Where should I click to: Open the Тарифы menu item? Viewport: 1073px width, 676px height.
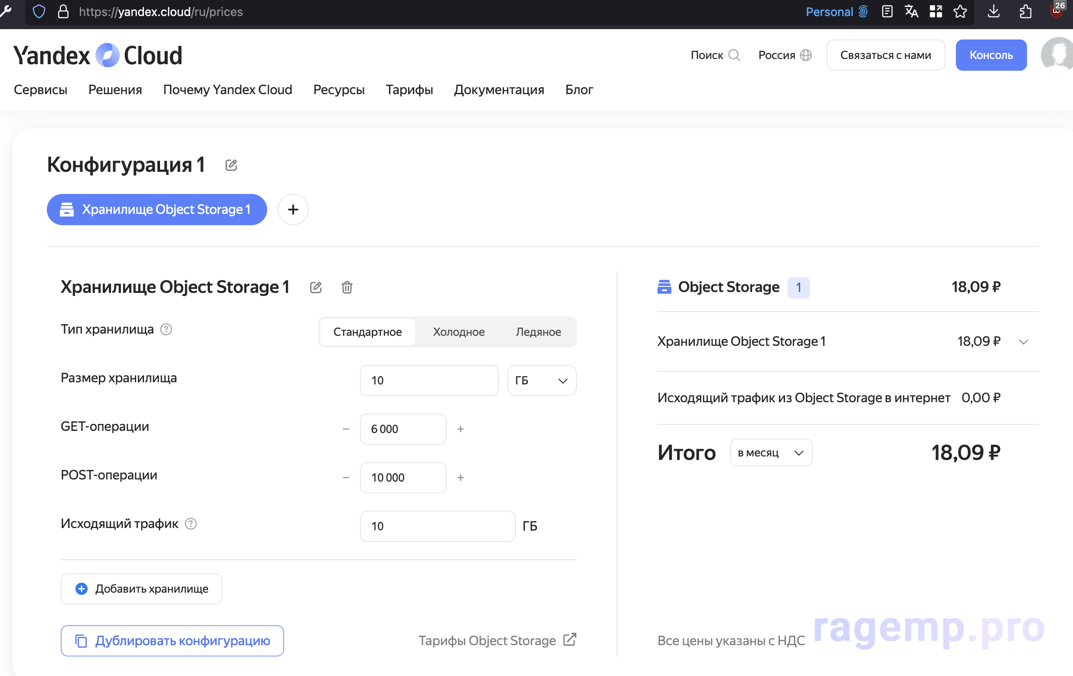click(x=409, y=90)
